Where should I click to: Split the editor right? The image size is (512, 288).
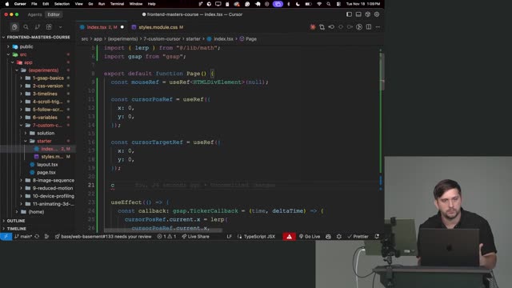tap(369, 27)
